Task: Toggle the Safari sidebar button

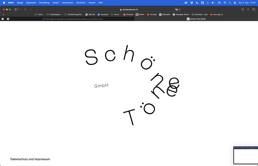Action: (x=16, y=9)
